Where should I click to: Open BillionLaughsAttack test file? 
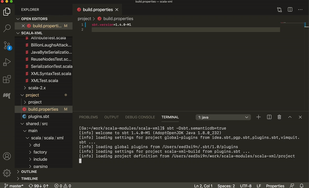pos(43,45)
